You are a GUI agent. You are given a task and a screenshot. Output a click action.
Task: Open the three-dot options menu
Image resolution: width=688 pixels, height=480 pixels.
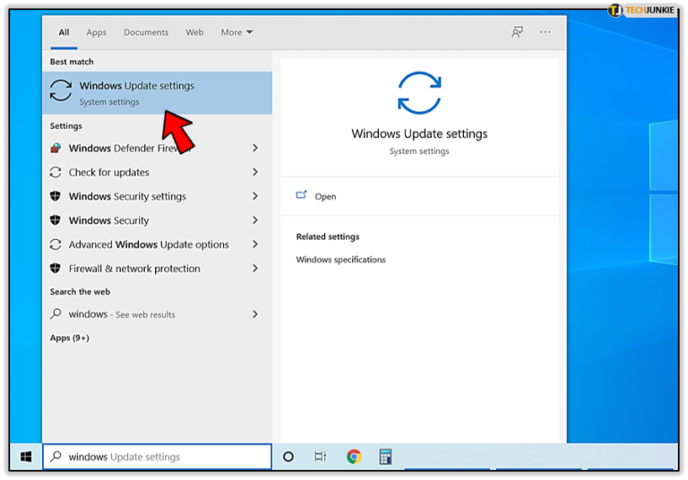tap(545, 32)
